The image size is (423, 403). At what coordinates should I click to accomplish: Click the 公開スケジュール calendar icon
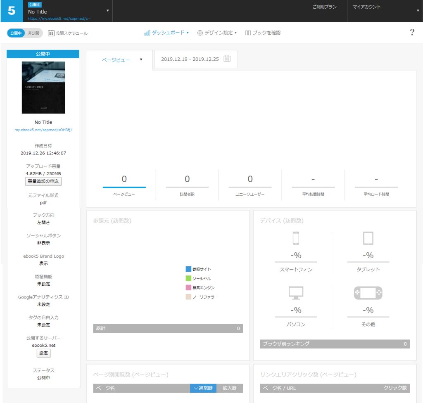click(51, 33)
